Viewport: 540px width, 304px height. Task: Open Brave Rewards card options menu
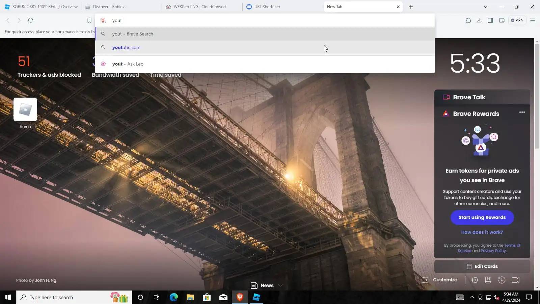click(x=522, y=112)
